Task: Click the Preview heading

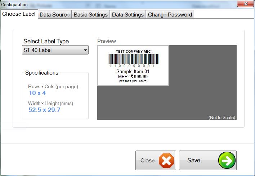Action: point(107,41)
